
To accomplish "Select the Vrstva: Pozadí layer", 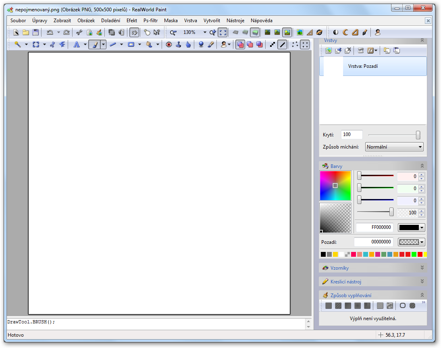I will coord(373,66).
